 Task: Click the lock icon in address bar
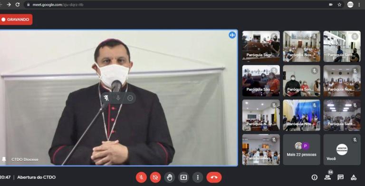click(29, 5)
